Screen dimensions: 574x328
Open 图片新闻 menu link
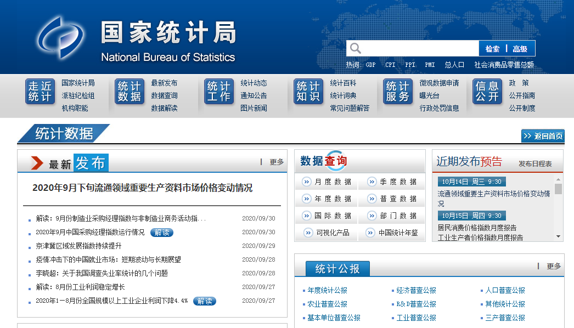pos(254,108)
